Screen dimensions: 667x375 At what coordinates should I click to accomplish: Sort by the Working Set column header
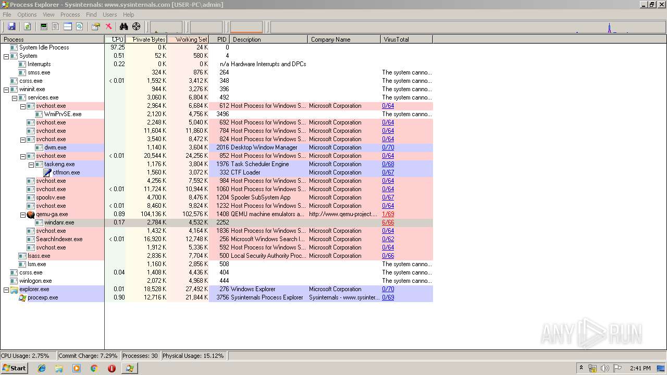pos(188,39)
